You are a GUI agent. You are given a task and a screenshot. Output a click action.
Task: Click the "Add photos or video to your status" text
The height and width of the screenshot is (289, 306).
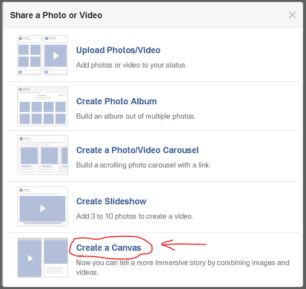pyautogui.click(x=131, y=65)
